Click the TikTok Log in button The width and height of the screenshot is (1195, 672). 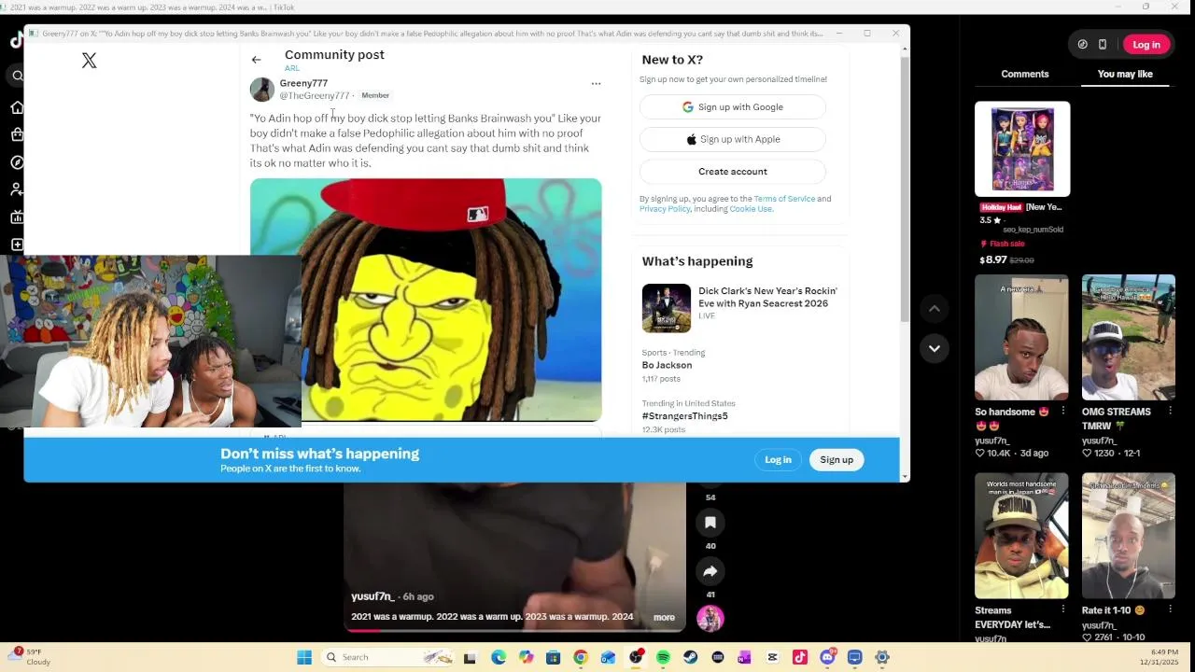(x=1146, y=45)
